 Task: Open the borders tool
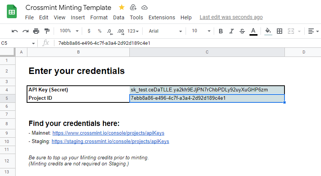[x=280, y=31]
